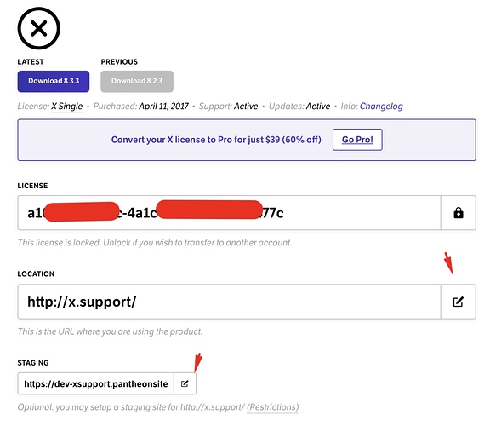Click the Go Pro! button

[357, 140]
